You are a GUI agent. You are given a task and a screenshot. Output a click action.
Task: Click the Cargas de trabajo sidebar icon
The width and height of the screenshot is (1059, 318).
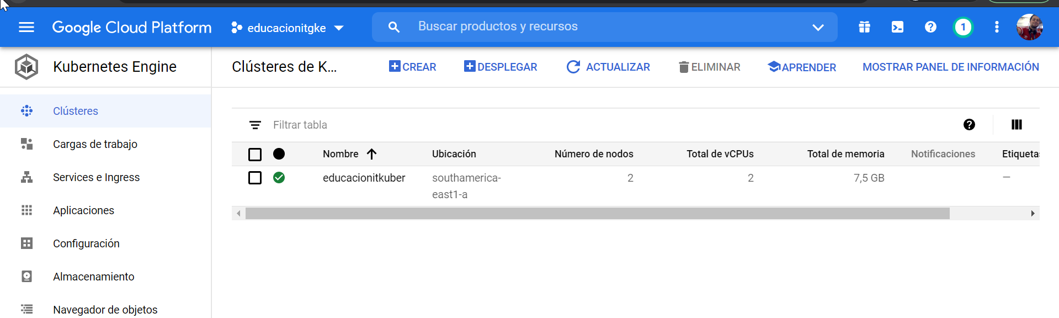[x=26, y=144]
